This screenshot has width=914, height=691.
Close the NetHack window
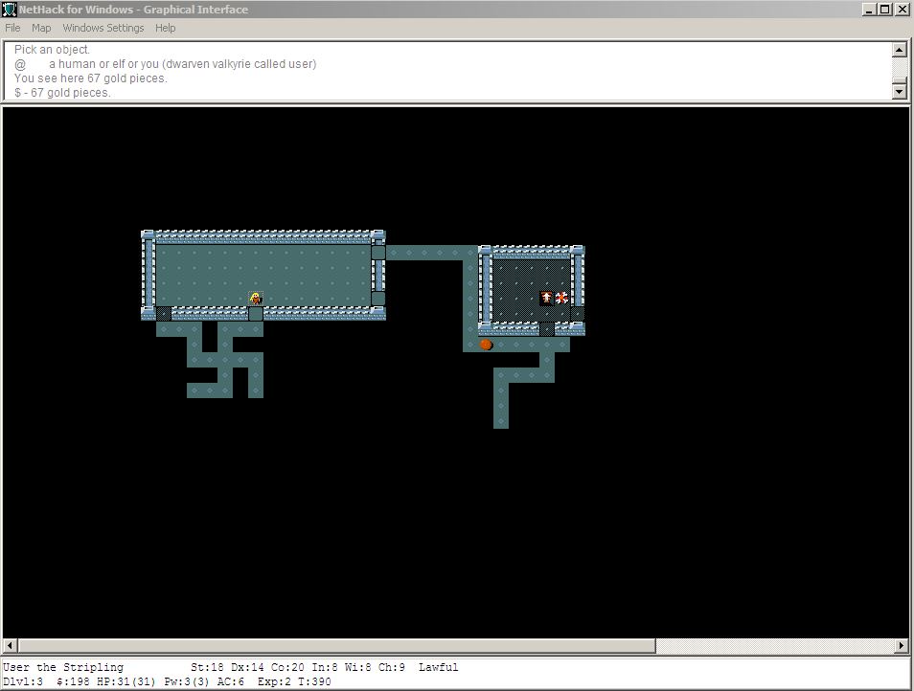(x=902, y=10)
